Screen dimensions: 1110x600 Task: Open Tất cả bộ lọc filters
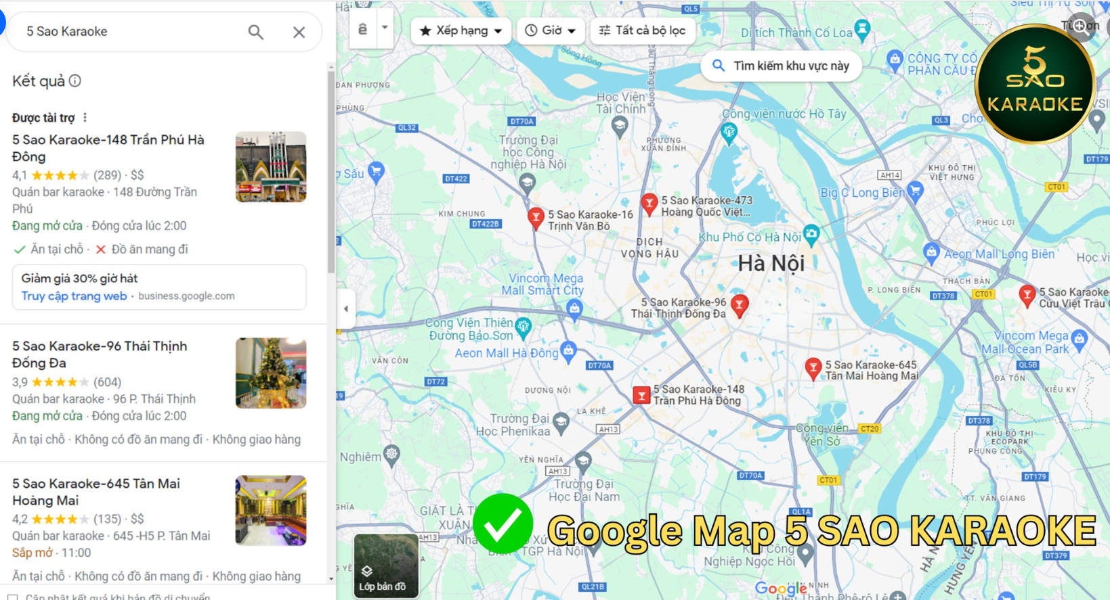[x=643, y=30]
